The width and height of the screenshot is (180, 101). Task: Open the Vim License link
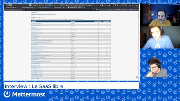coord(34,44)
